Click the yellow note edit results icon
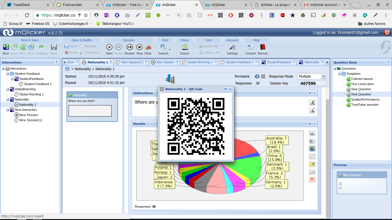392x220 pixels. pyautogui.click(x=312, y=164)
